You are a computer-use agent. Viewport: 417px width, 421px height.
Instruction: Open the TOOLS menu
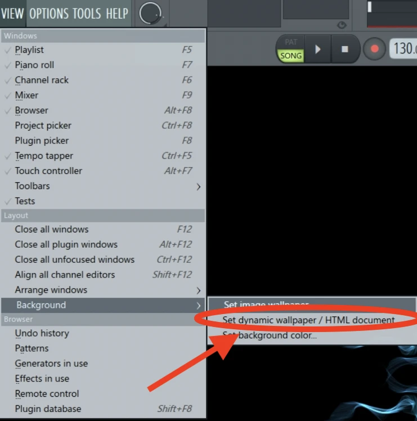(87, 14)
